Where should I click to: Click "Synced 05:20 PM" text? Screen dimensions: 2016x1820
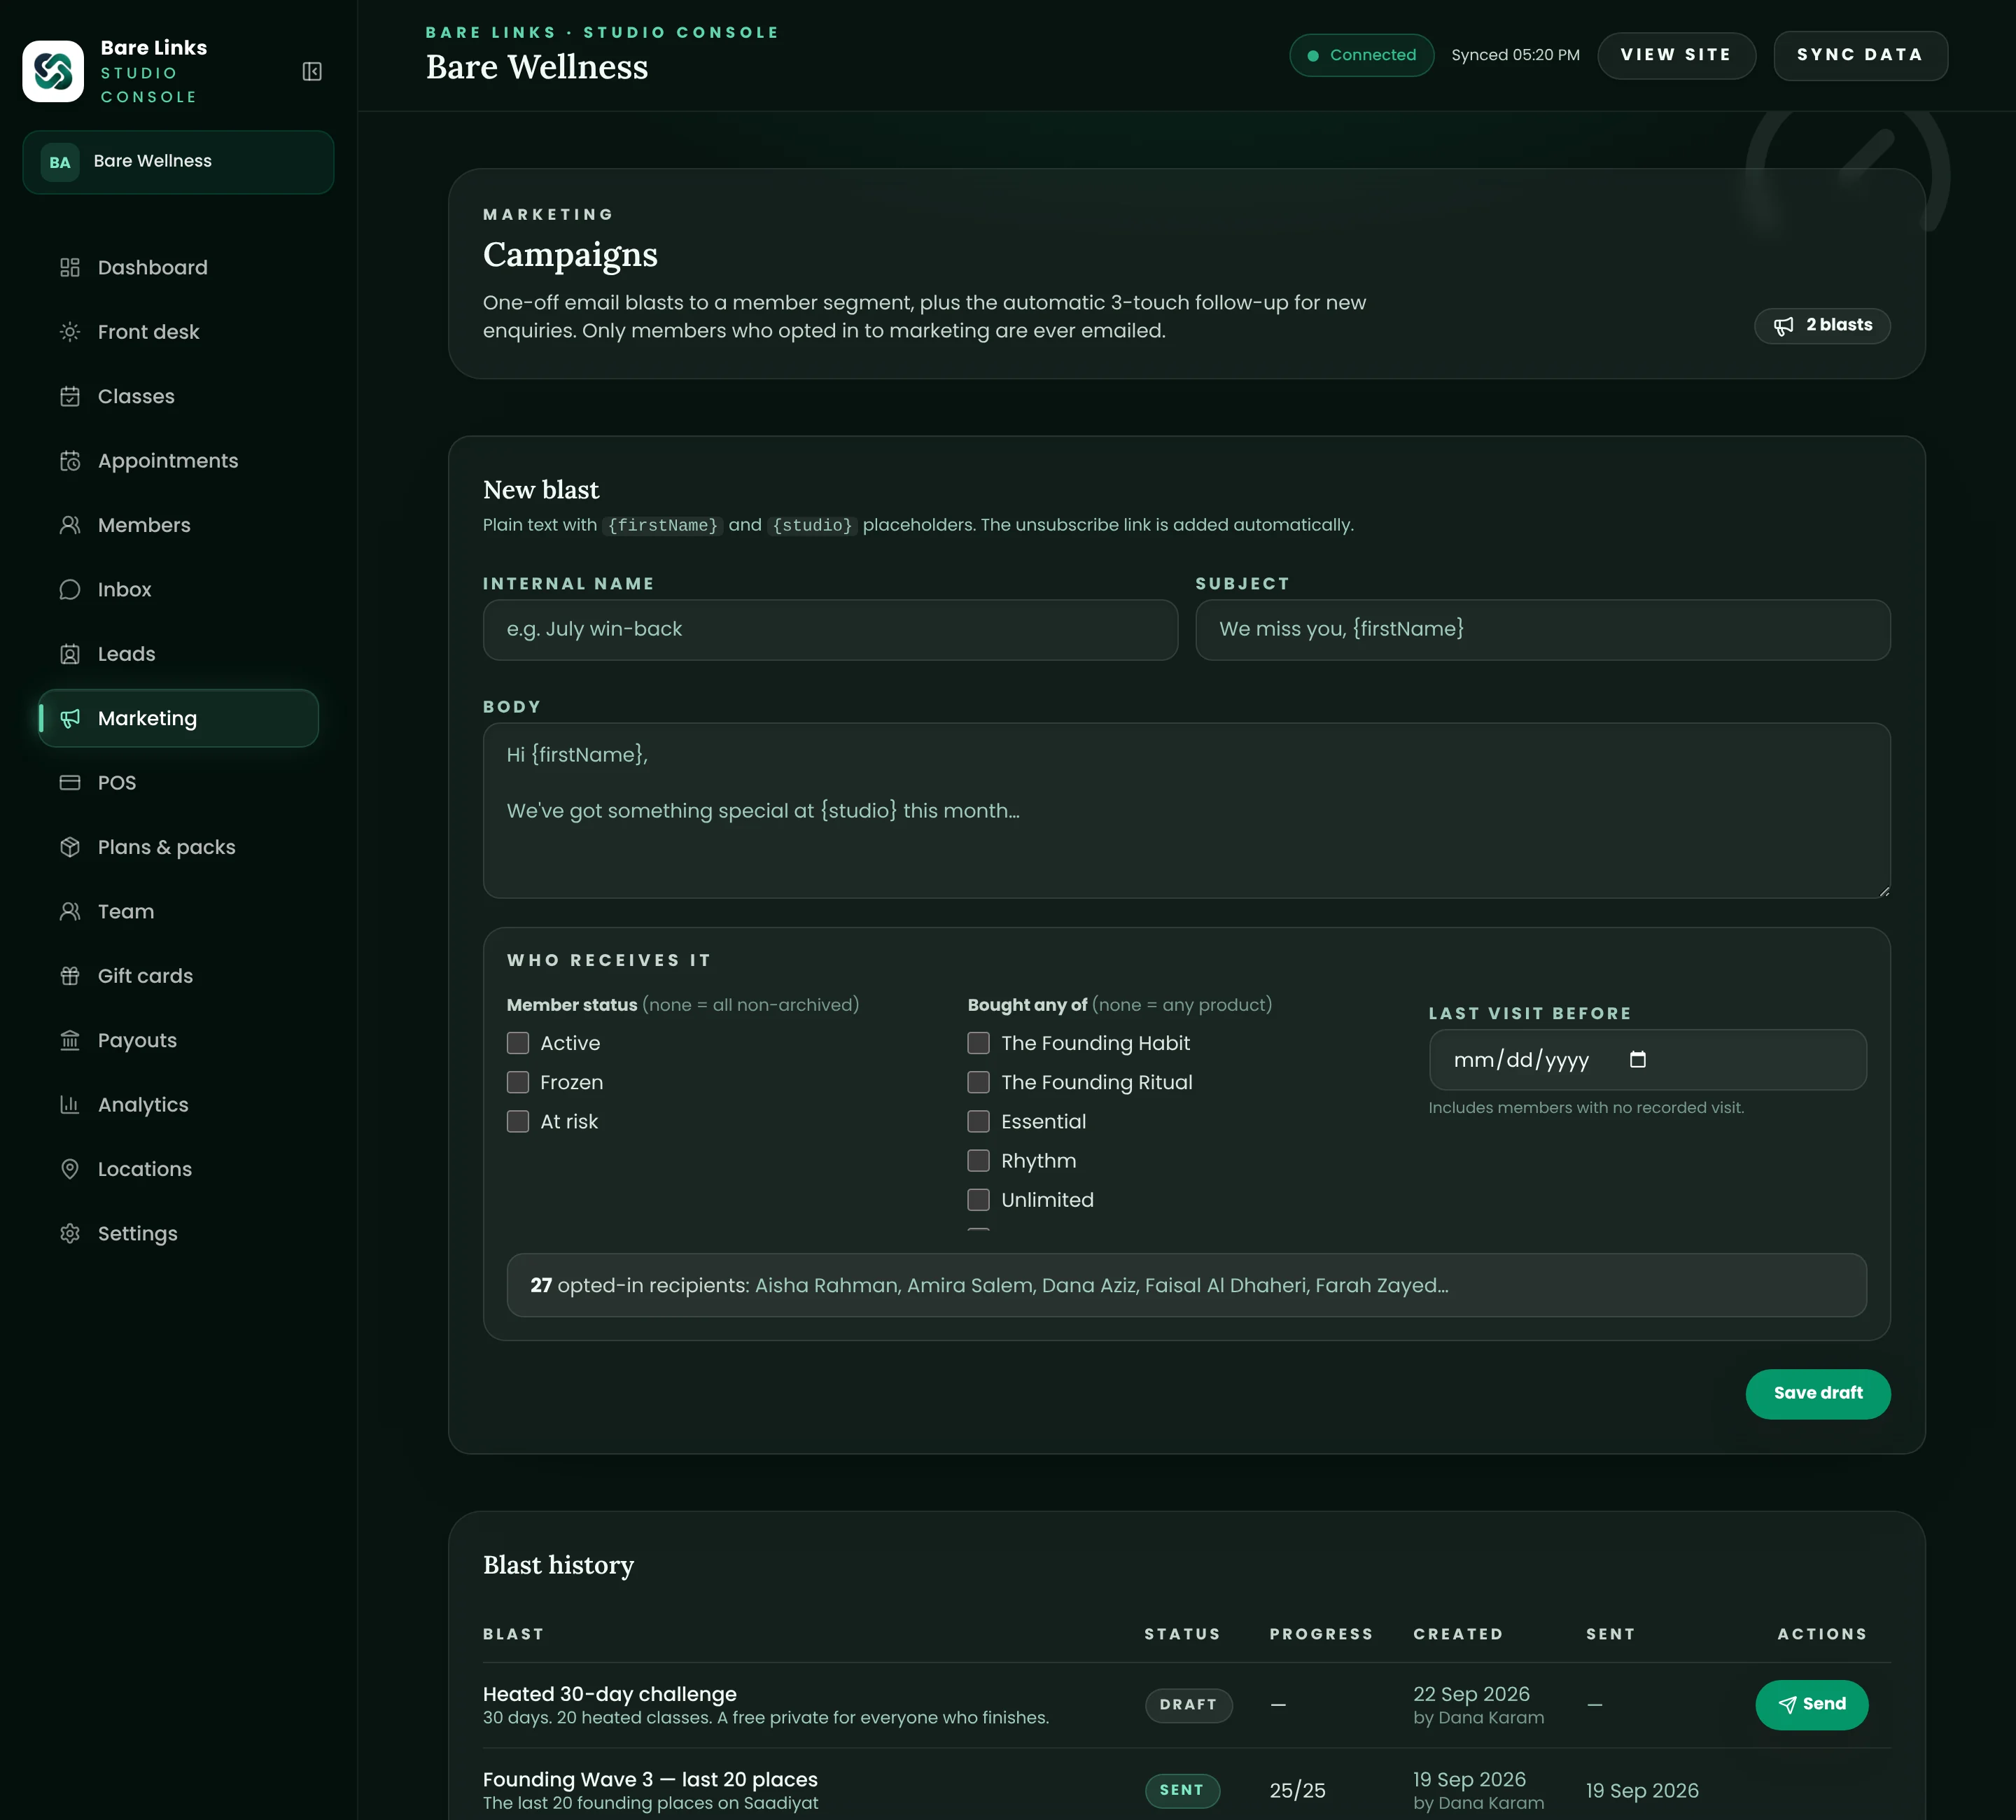tap(1515, 55)
